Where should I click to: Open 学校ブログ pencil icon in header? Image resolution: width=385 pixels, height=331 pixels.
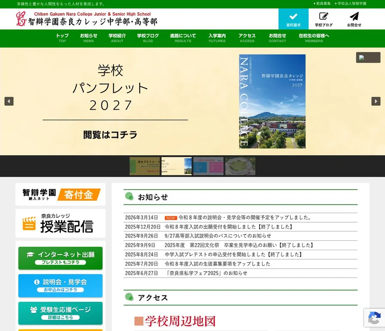pos(324,19)
